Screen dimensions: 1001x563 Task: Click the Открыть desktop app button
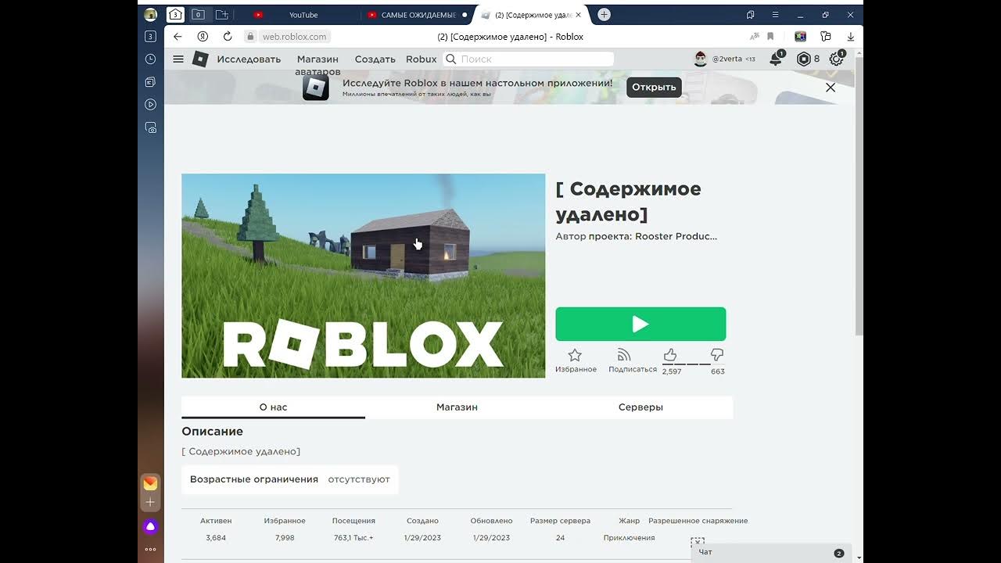[x=654, y=87]
